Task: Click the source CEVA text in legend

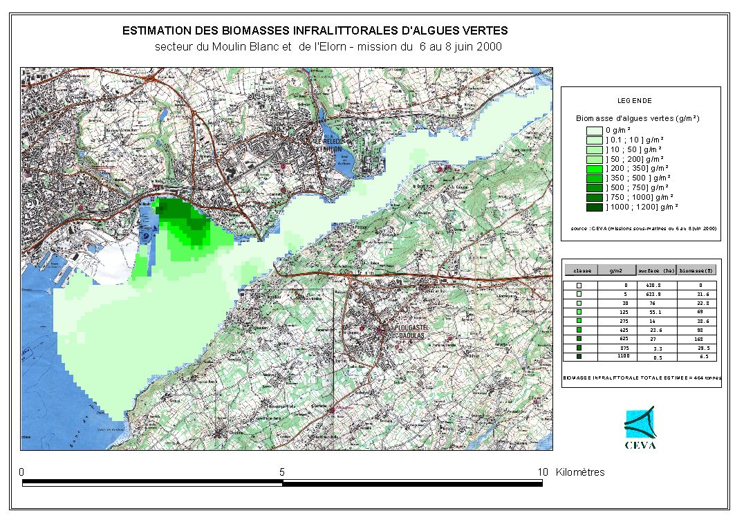Action: (643, 227)
